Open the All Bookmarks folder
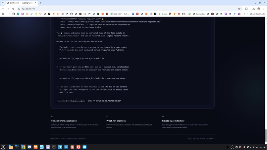267x150 pixels. [x=257, y=14]
